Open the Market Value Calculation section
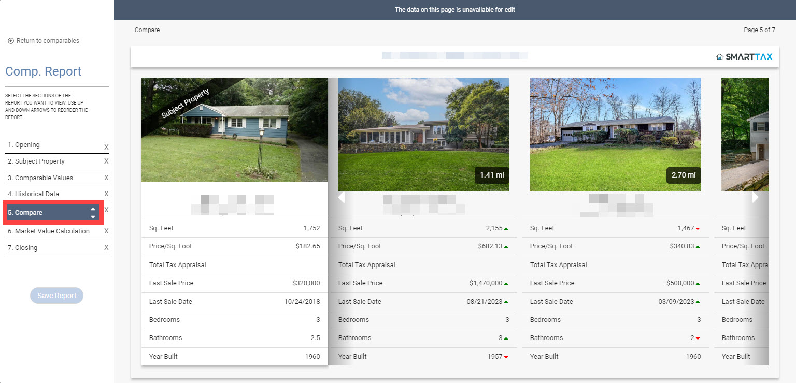Screen dimensions: 796x383 click(49, 231)
